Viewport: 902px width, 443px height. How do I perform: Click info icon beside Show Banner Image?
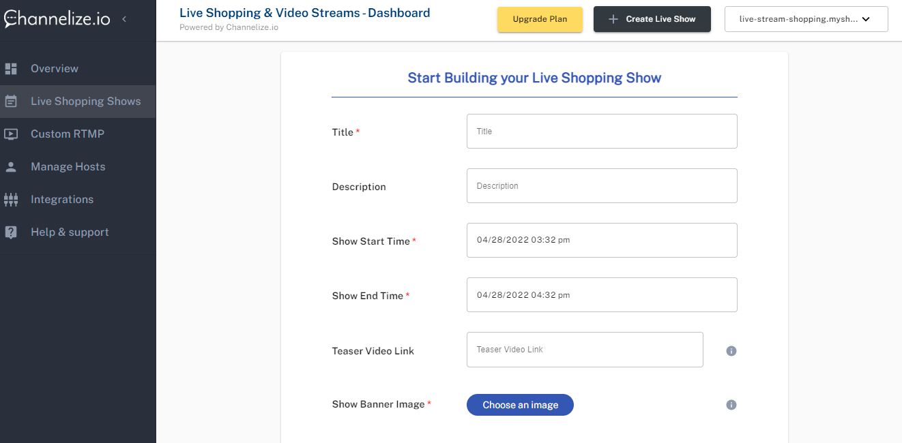[x=731, y=405]
